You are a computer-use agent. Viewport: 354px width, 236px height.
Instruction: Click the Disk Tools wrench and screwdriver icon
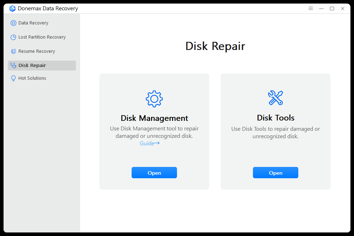[x=276, y=98]
